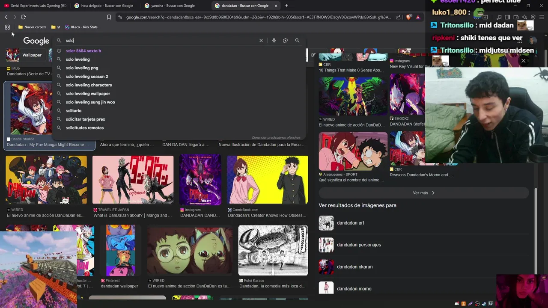Clear the search box with the X

tap(261, 40)
